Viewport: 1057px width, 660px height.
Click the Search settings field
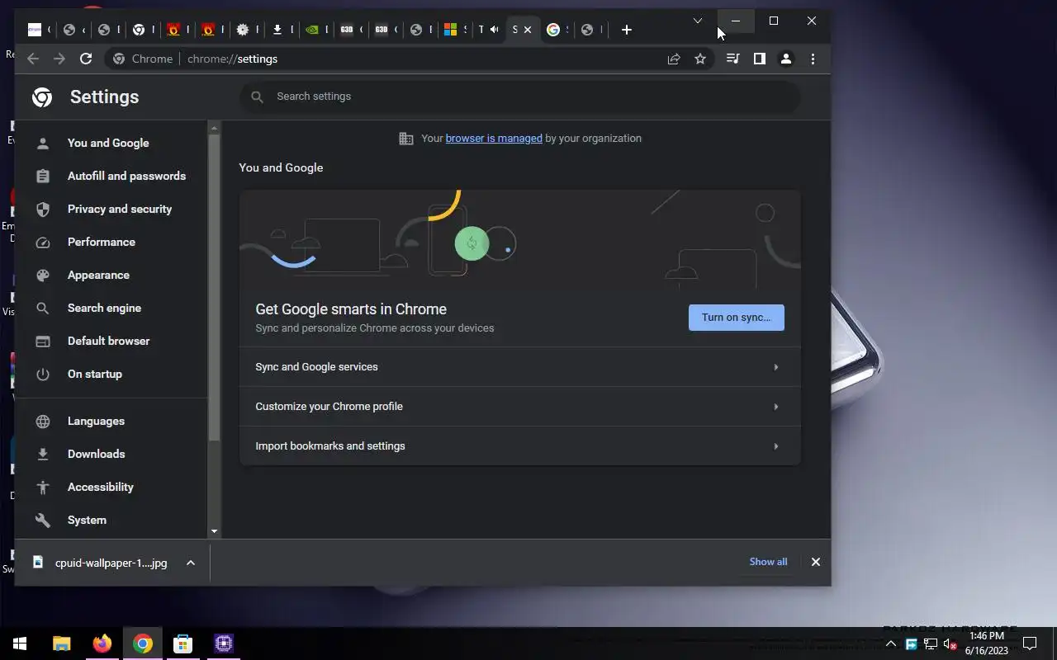[x=520, y=97]
